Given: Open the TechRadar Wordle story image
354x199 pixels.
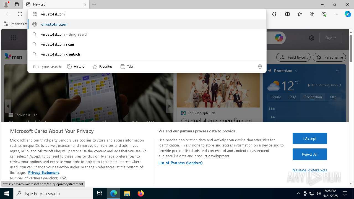Looking at the screenshot, I should coord(89,93).
